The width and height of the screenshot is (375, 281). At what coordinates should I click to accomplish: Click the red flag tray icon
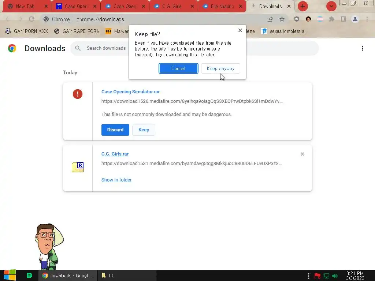coord(318,276)
